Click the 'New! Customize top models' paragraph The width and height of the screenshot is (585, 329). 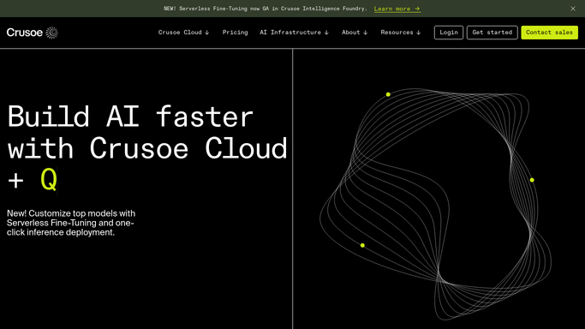coord(71,223)
